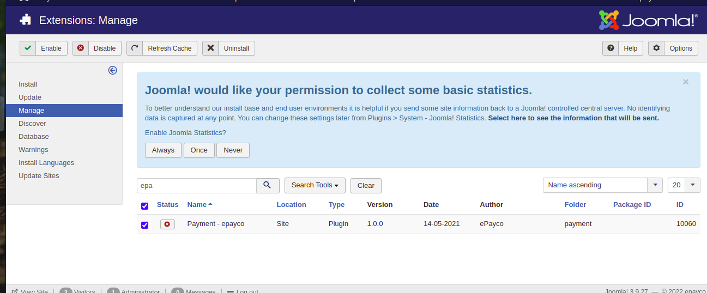Screen dimensions: 707x293
Task: Click the '1.0.0' version cell
Action: (376, 224)
